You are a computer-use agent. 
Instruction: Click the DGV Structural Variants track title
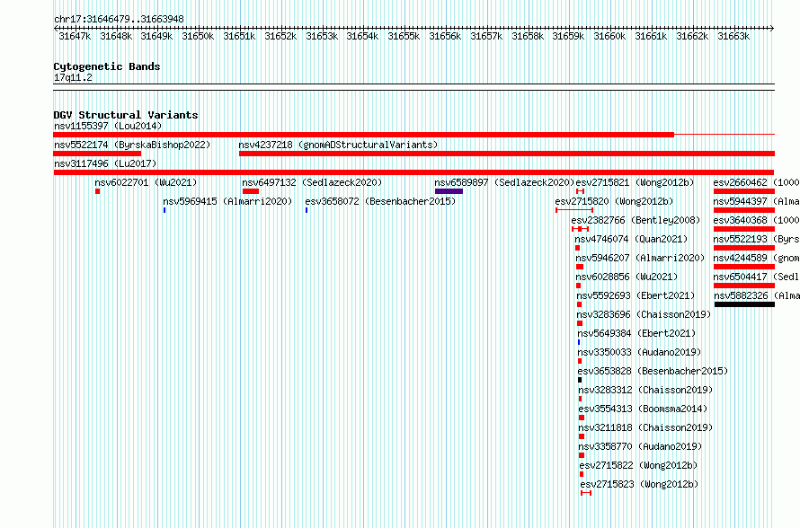click(126, 115)
